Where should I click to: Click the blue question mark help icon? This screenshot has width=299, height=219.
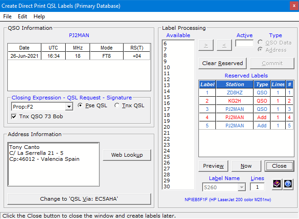tap(288, 184)
